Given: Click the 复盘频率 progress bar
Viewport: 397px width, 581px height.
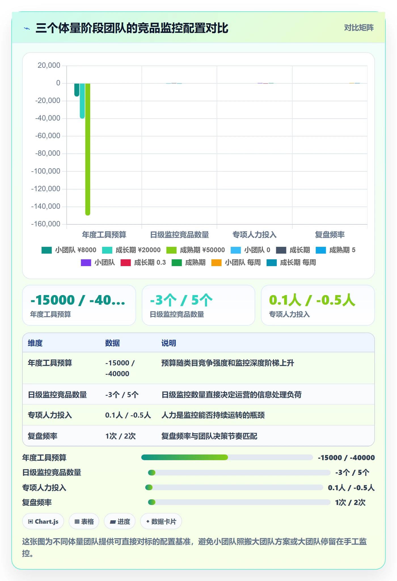Looking at the screenshot, I should click(x=239, y=502).
